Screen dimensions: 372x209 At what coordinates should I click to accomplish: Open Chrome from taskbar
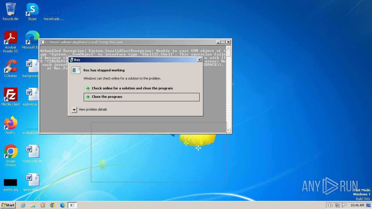click(53, 205)
